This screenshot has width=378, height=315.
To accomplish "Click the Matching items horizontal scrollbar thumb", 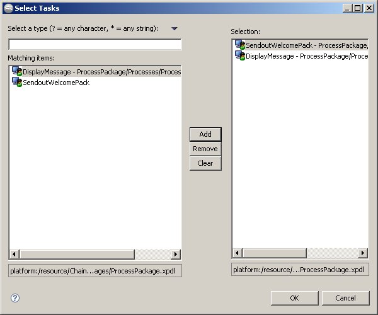I will (x=77, y=254).
